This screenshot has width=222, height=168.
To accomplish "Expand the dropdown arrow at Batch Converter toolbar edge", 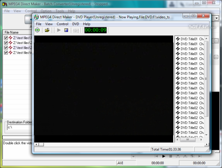I will pyautogui.click(x=217, y=18).
